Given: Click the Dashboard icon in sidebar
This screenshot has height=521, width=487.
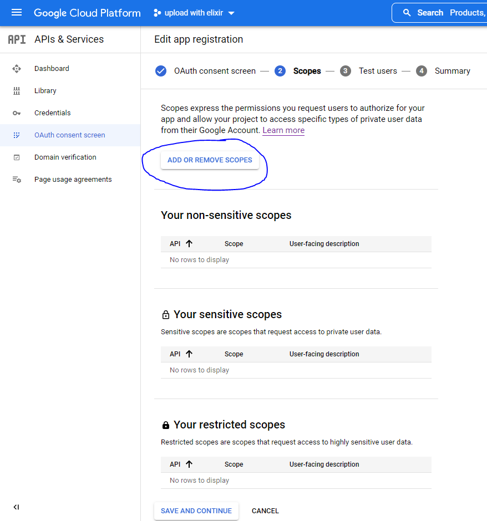Looking at the screenshot, I should click(x=17, y=69).
